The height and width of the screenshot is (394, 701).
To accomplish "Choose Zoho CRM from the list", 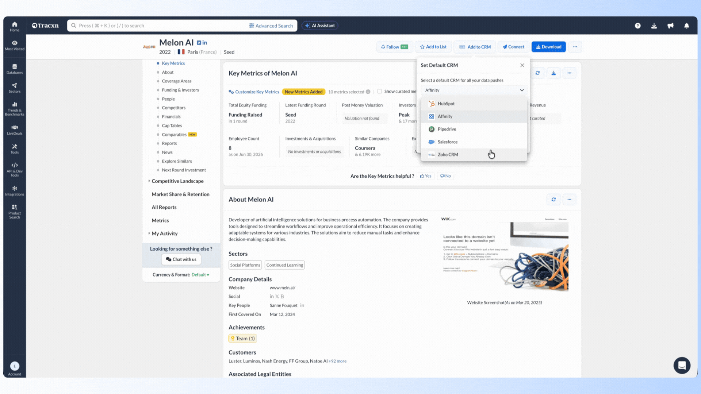I will 474,155.
